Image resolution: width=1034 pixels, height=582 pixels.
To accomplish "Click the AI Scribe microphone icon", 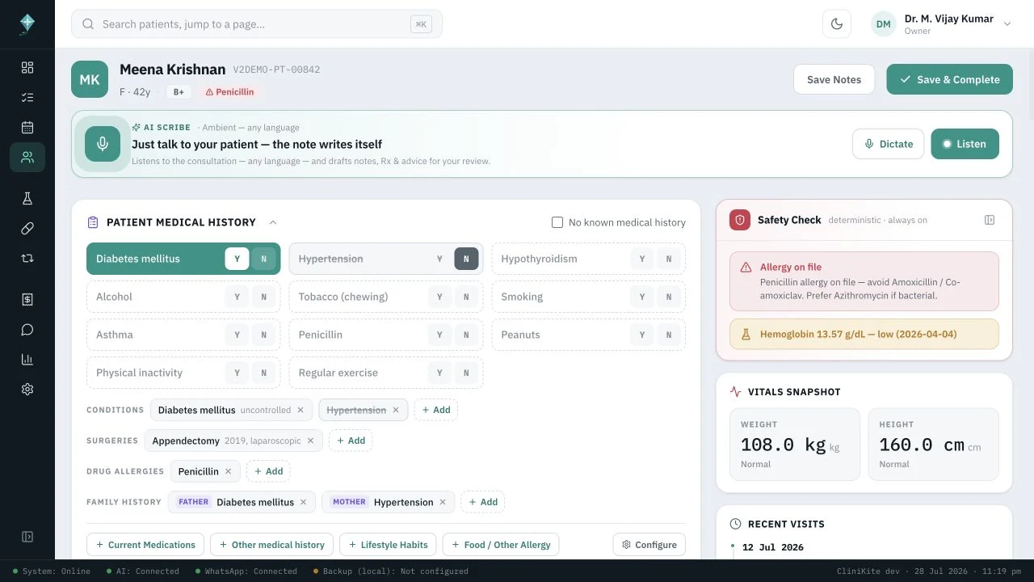I will [103, 144].
